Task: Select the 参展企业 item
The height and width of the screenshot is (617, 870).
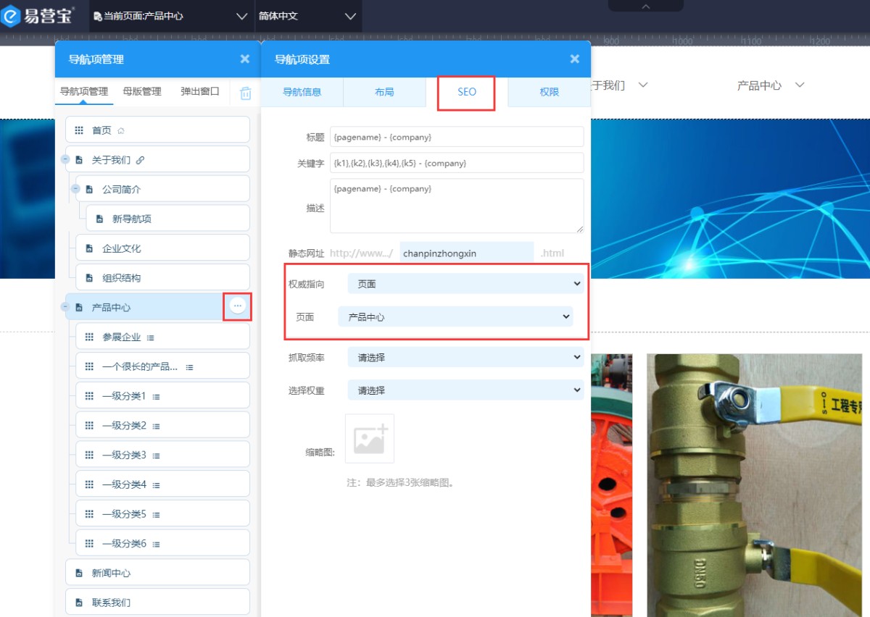Action: pyautogui.click(x=162, y=337)
